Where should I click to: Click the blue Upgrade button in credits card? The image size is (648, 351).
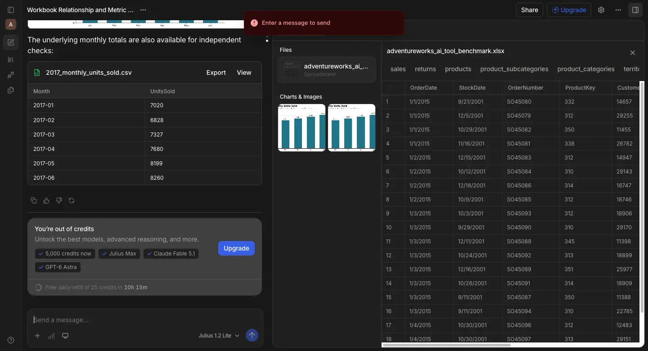click(x=236, y=248)
